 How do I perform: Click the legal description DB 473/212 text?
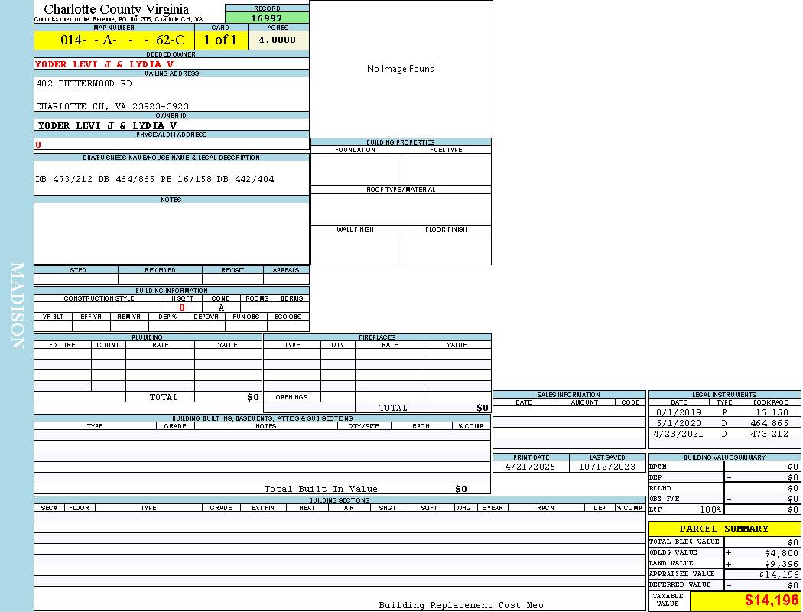[154, 179]
